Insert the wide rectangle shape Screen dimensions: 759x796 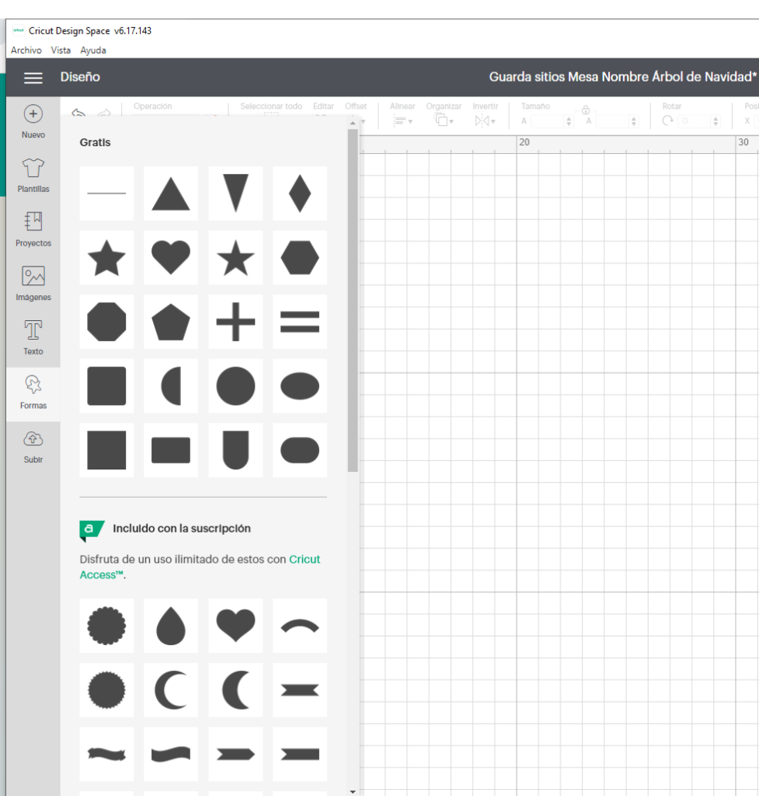pos(171,450)
